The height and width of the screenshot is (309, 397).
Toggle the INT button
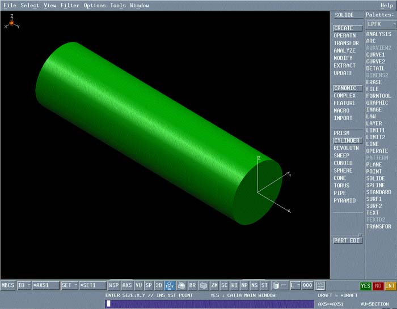(x=390, y=286)
